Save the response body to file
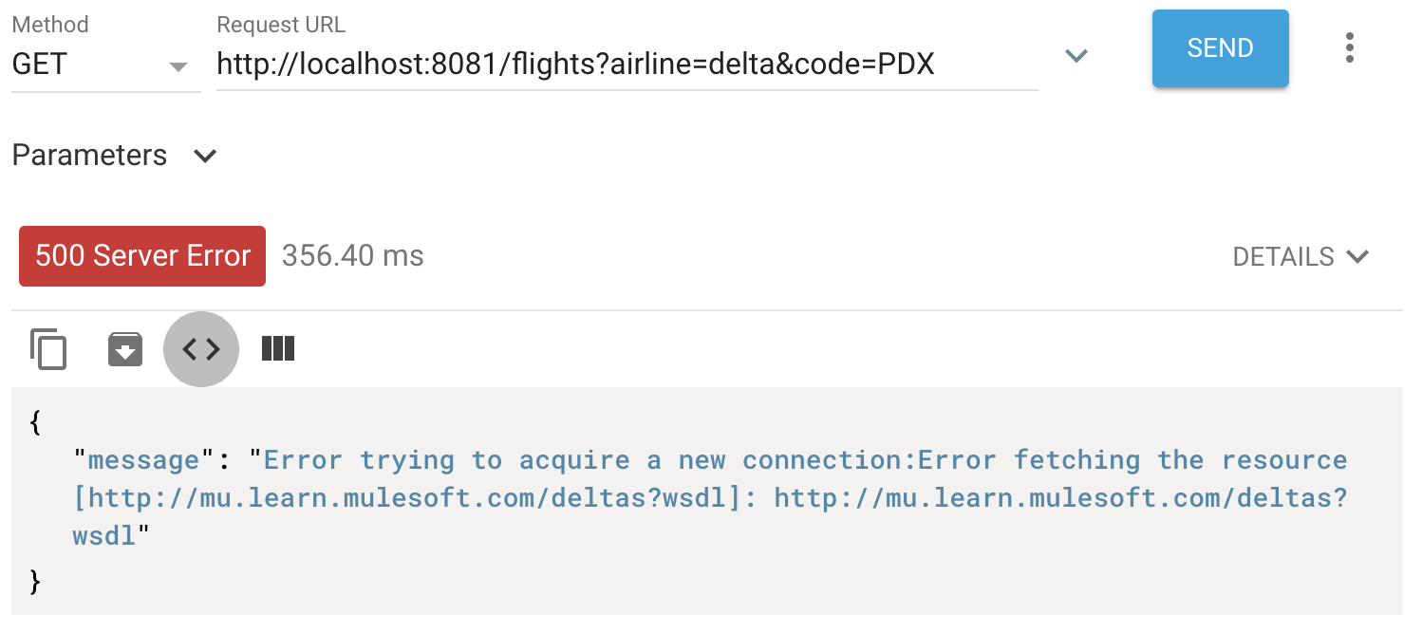The height and width of the screenshot is (632, 1422). [x=124, y=348]
